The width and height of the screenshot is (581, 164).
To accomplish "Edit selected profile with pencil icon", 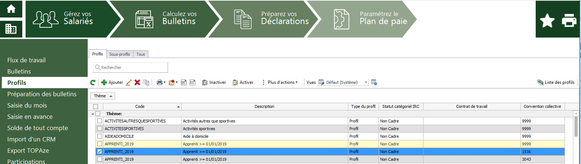I will [x=129, y=82].
